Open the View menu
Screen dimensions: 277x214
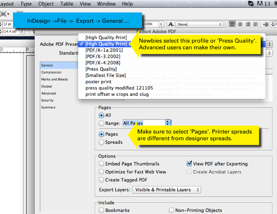85,4
